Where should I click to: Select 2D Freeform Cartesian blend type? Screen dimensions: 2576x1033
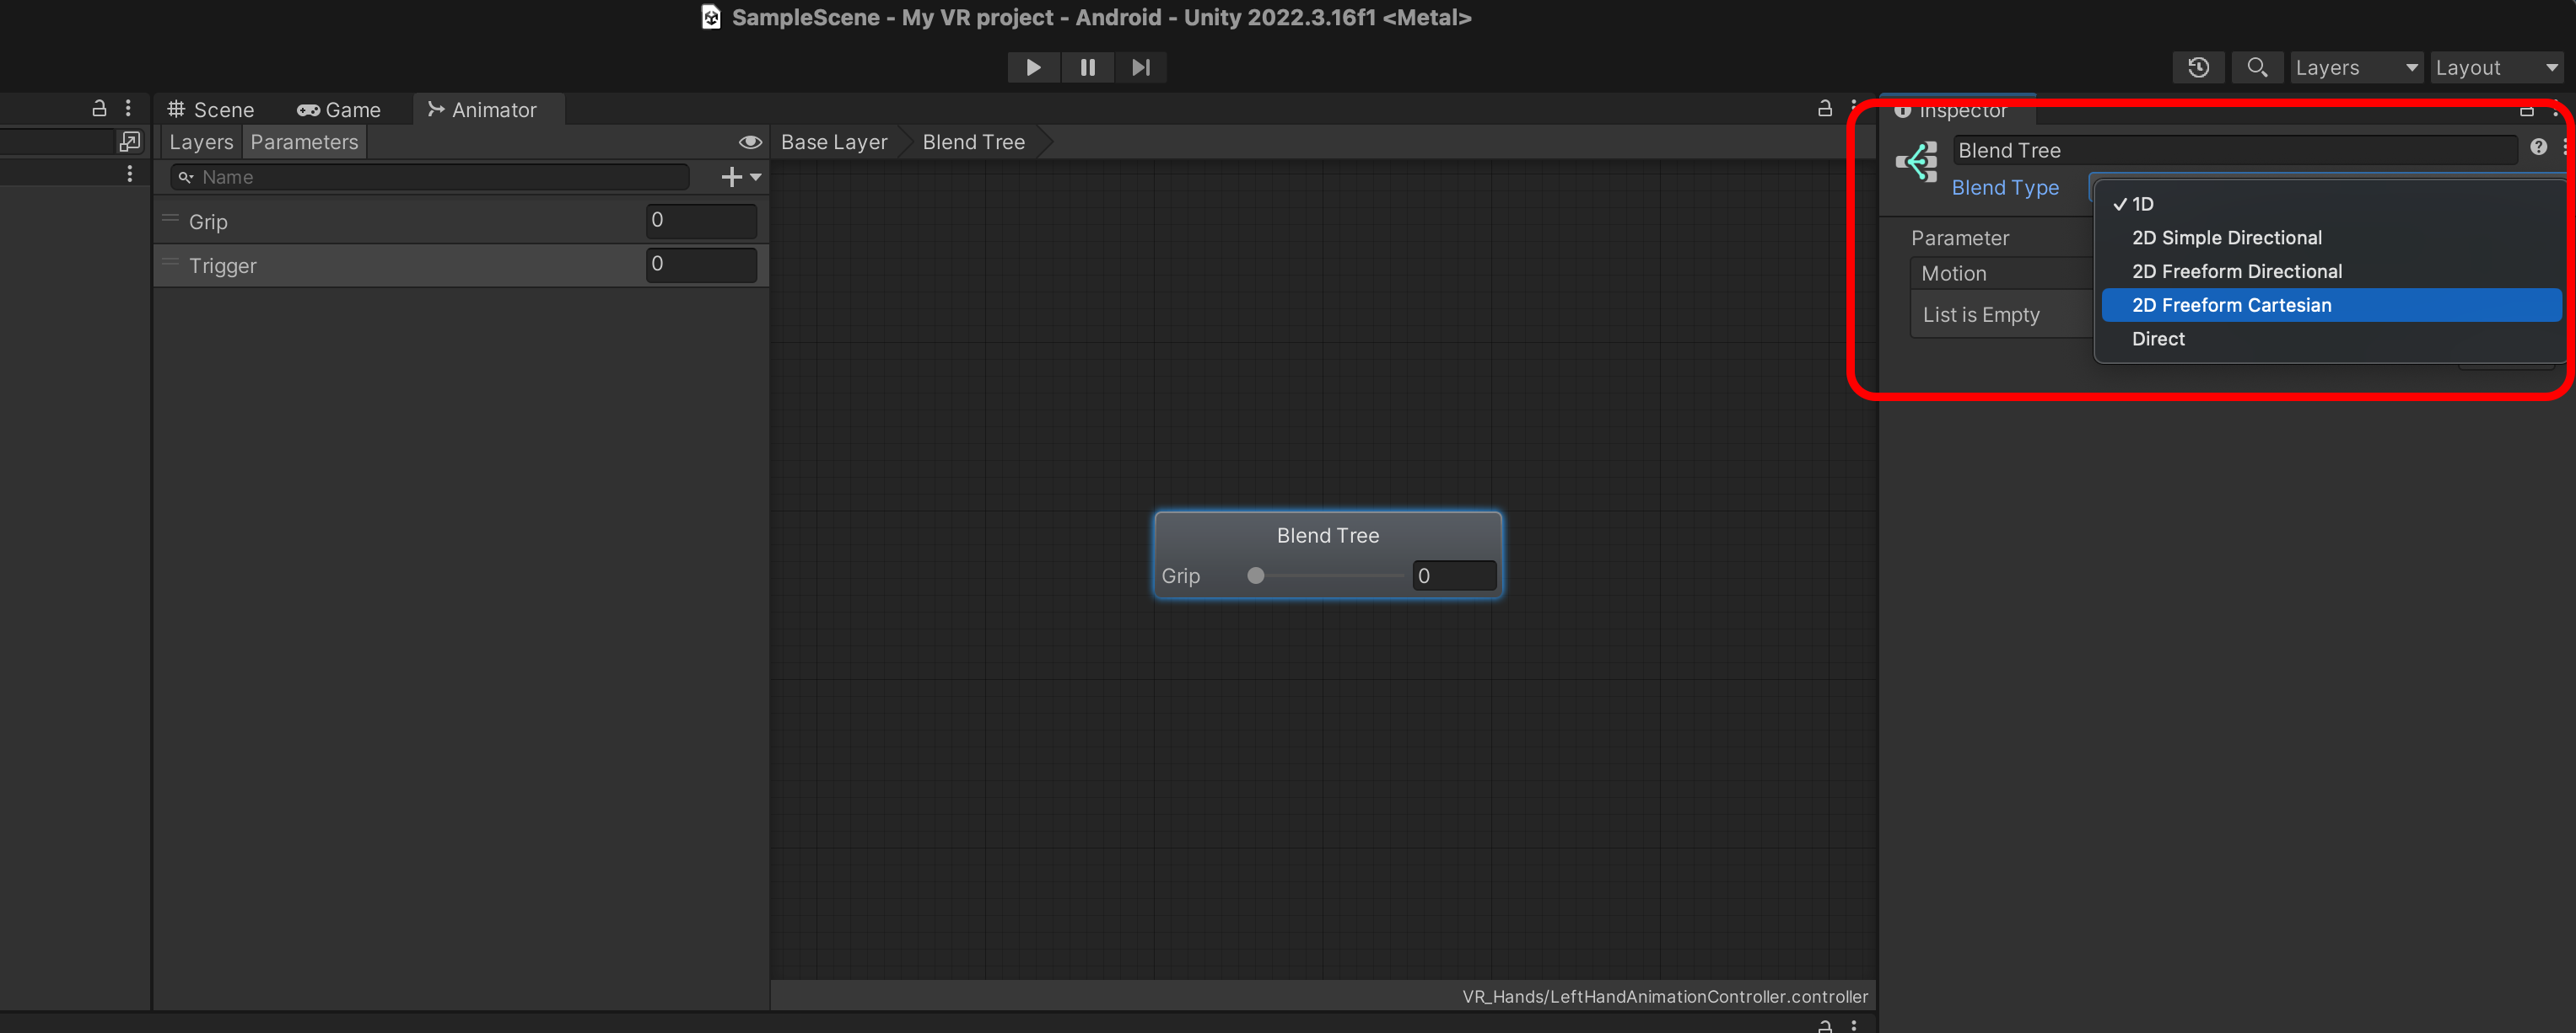[x=2230, y=305]
